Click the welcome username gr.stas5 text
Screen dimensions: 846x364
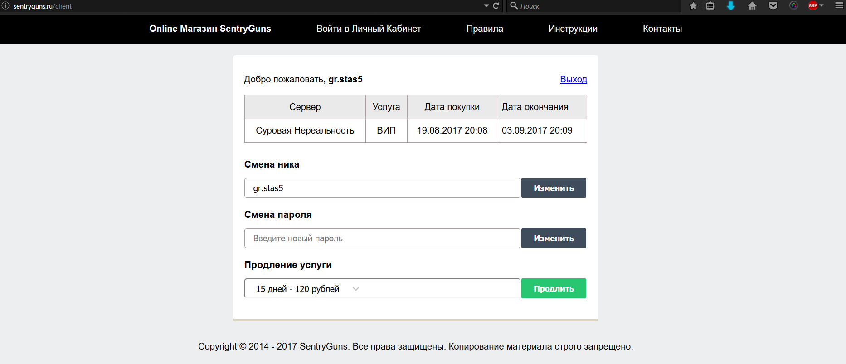(x=345, y=79)
